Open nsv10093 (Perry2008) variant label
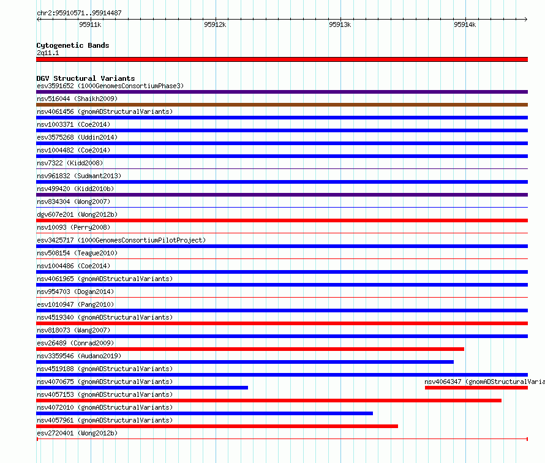The width and height of the screenshot is (545, 463). click(73, 227)
